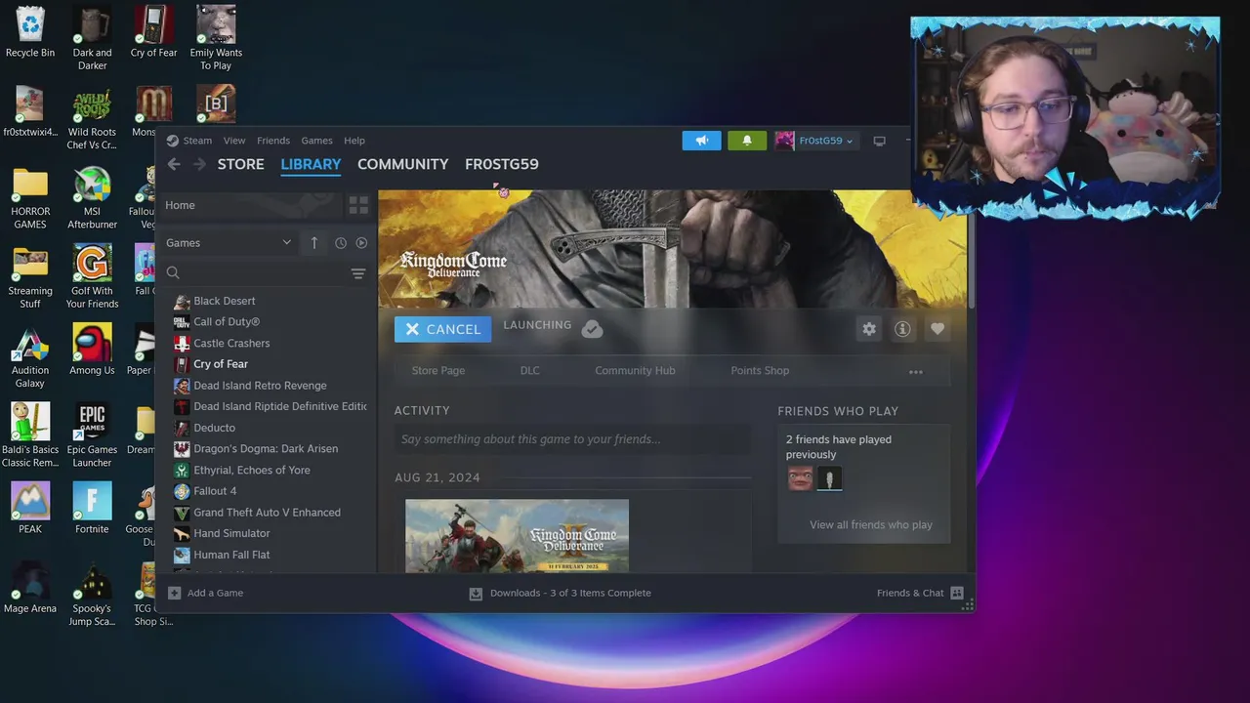Open game info icon

[x=902, y=329]
